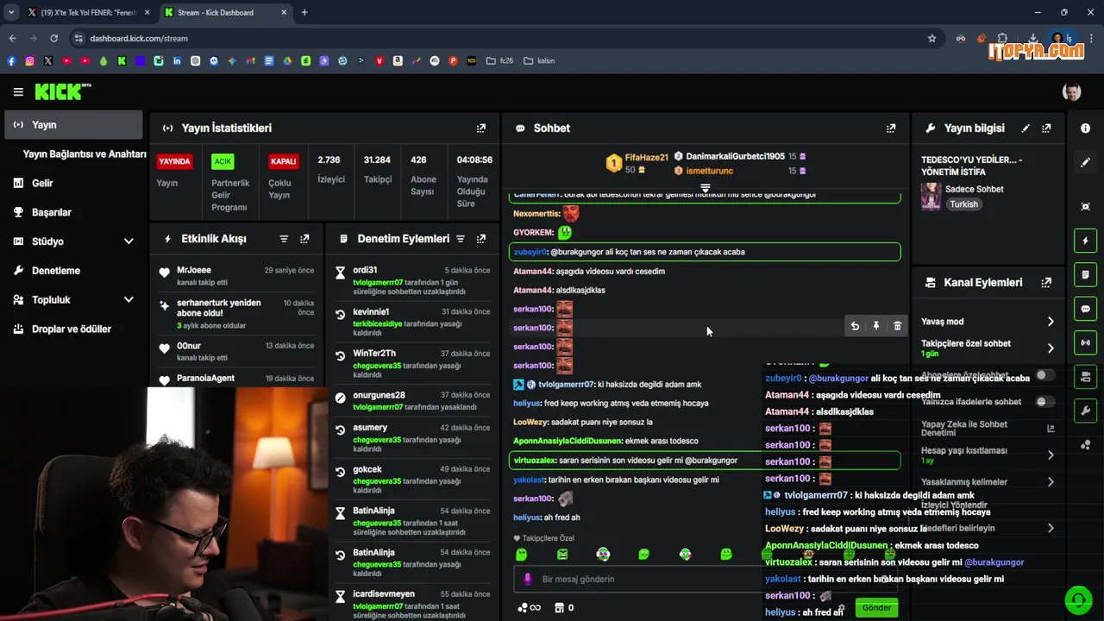Pop out the Etkinlik Akışı panel
This screenshot has width=1104, height=621.
[304, 238]
